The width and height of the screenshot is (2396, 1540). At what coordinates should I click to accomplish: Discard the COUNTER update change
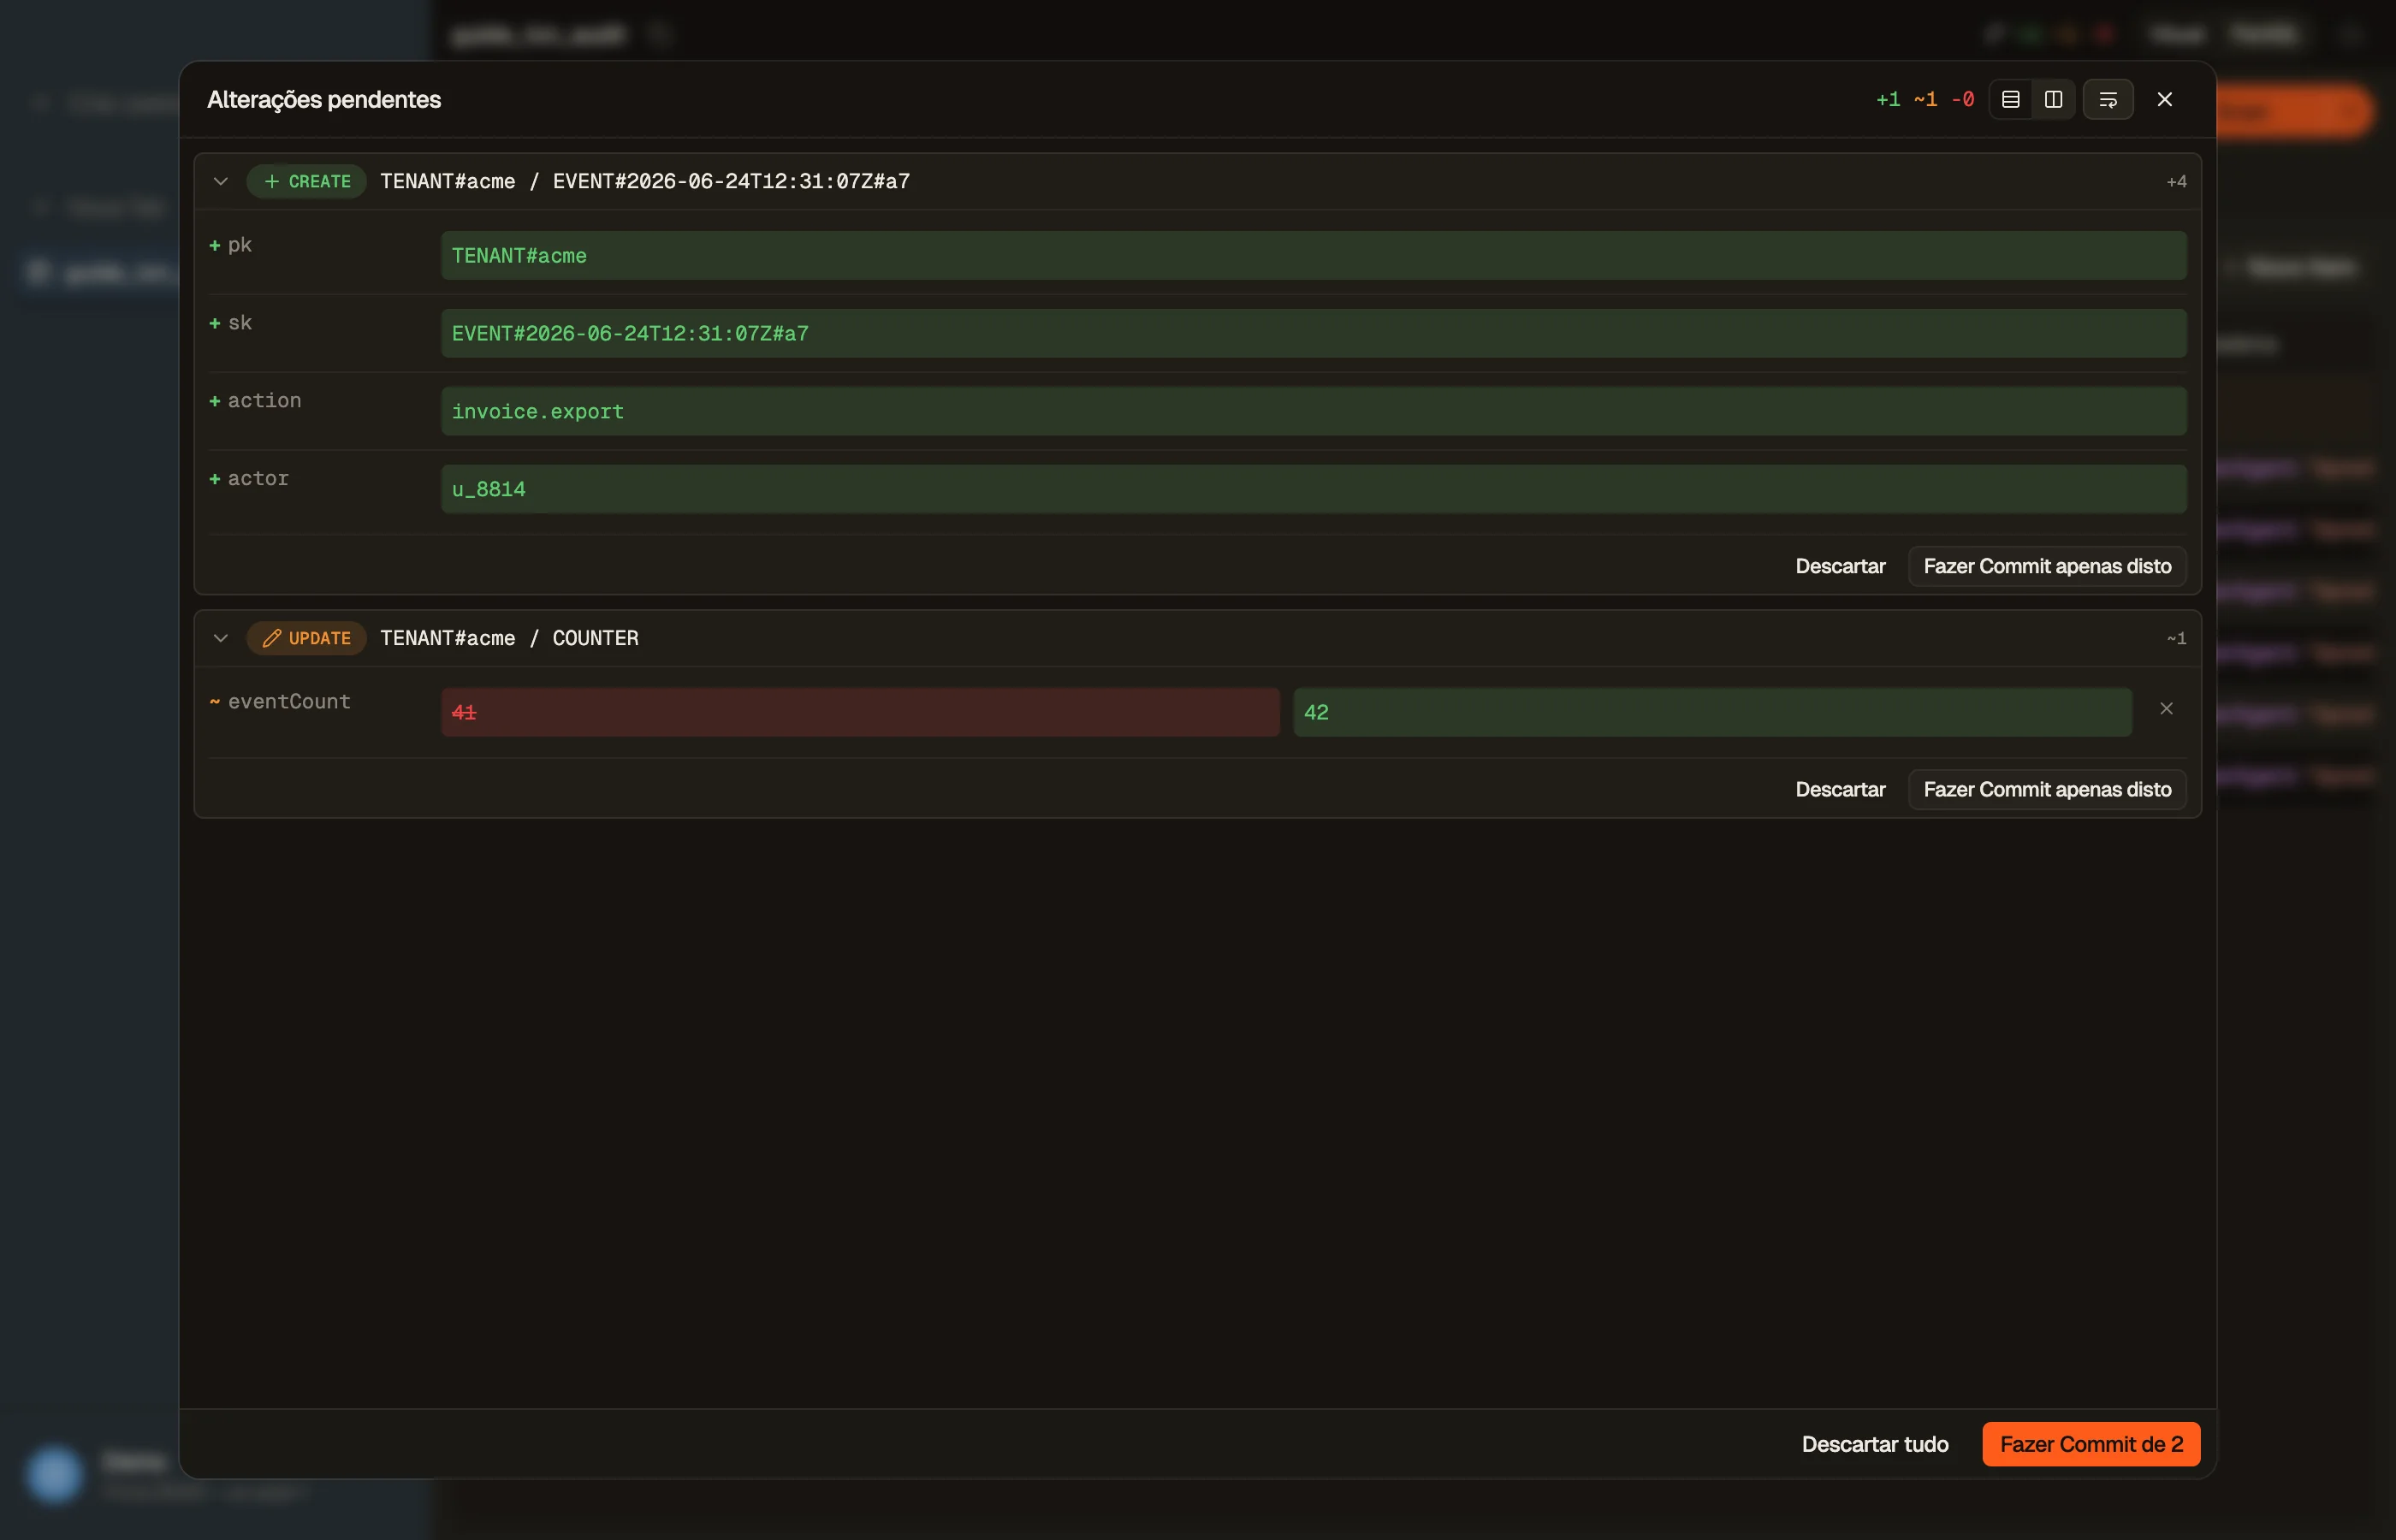coord(1840,789)
